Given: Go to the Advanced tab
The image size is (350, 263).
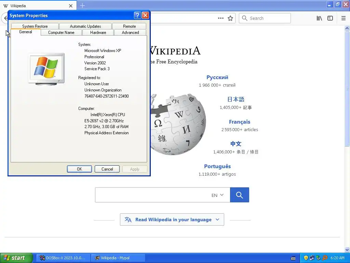Looking at the screenshot, I should click(130, 33).
